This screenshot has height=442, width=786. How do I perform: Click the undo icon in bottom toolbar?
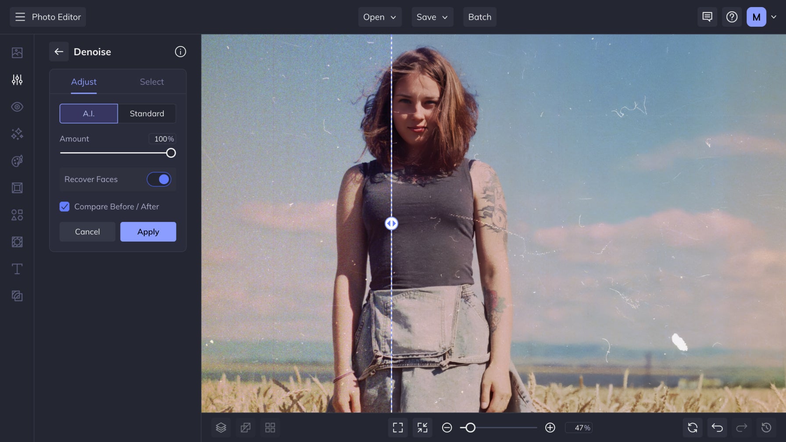click(x=717, y=428)
